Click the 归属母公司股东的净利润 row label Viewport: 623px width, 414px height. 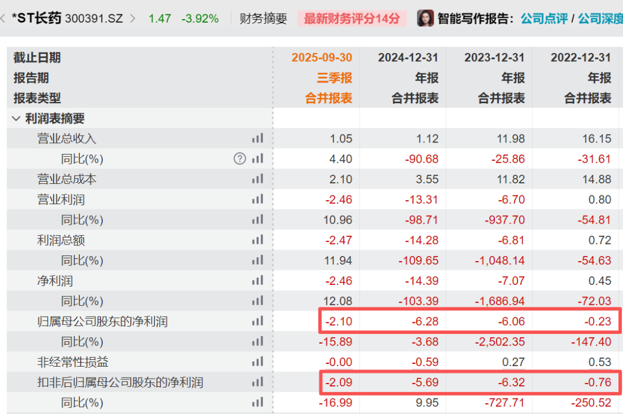tap(103, 321)
